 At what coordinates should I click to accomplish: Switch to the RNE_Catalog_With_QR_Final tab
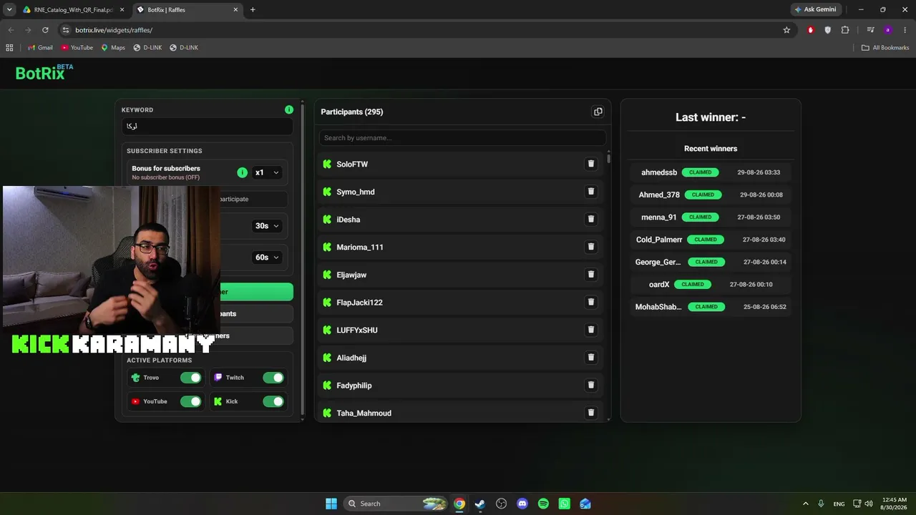point(74,10)
